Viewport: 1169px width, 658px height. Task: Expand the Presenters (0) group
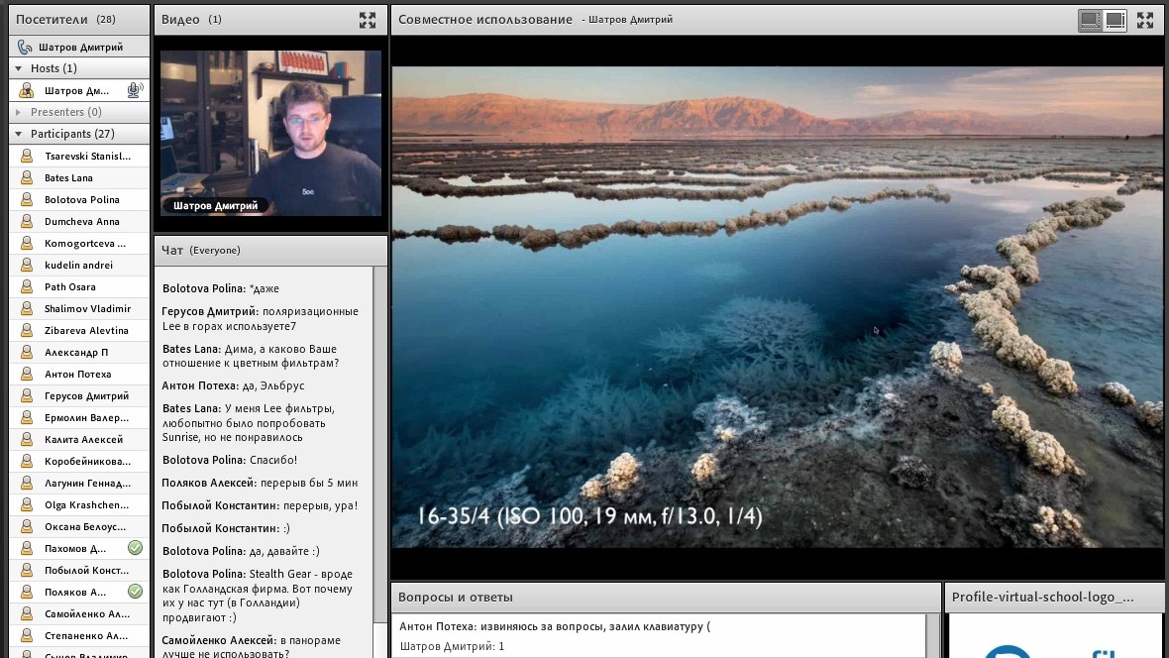(x=19, y=112)
